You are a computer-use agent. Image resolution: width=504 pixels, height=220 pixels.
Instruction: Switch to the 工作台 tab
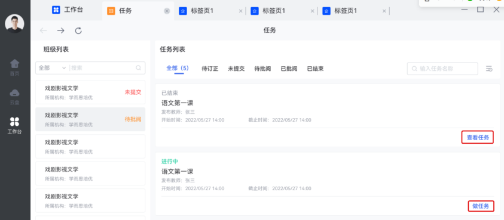pos(68,10)
